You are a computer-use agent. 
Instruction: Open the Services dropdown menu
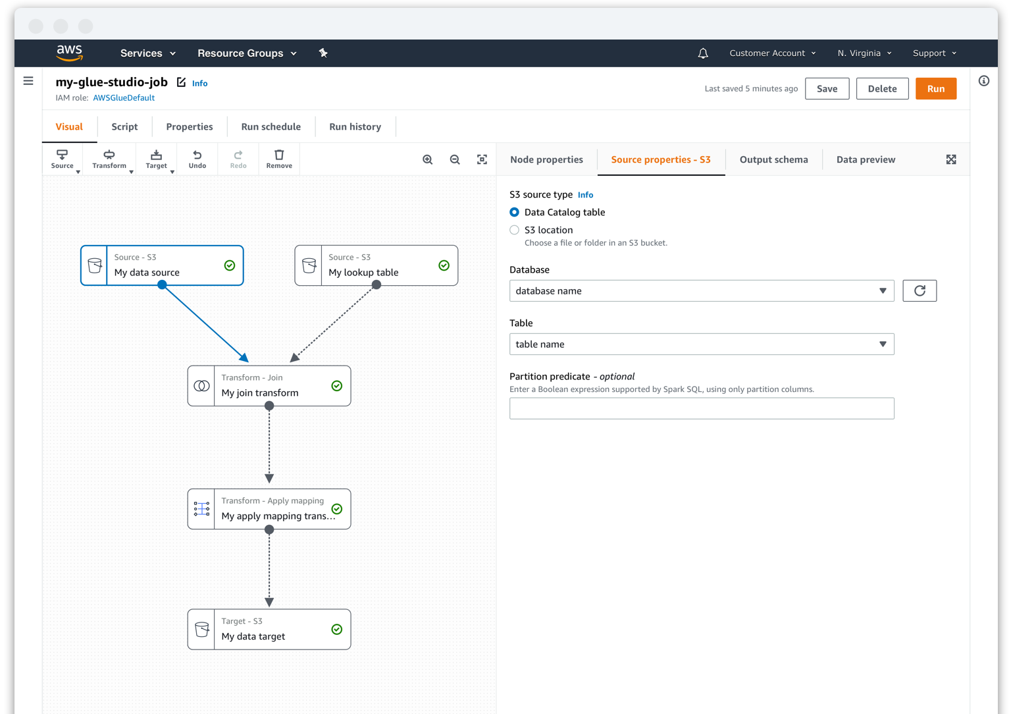pos(148,53)
